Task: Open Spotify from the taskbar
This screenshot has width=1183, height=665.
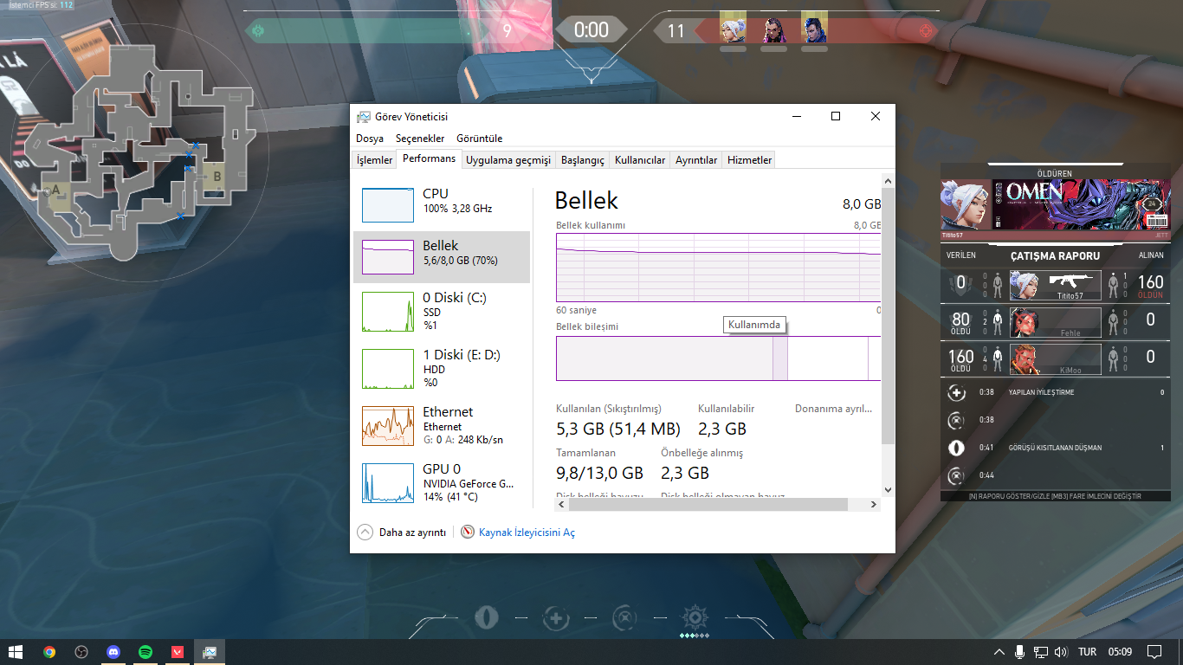Action: (145, 652)
